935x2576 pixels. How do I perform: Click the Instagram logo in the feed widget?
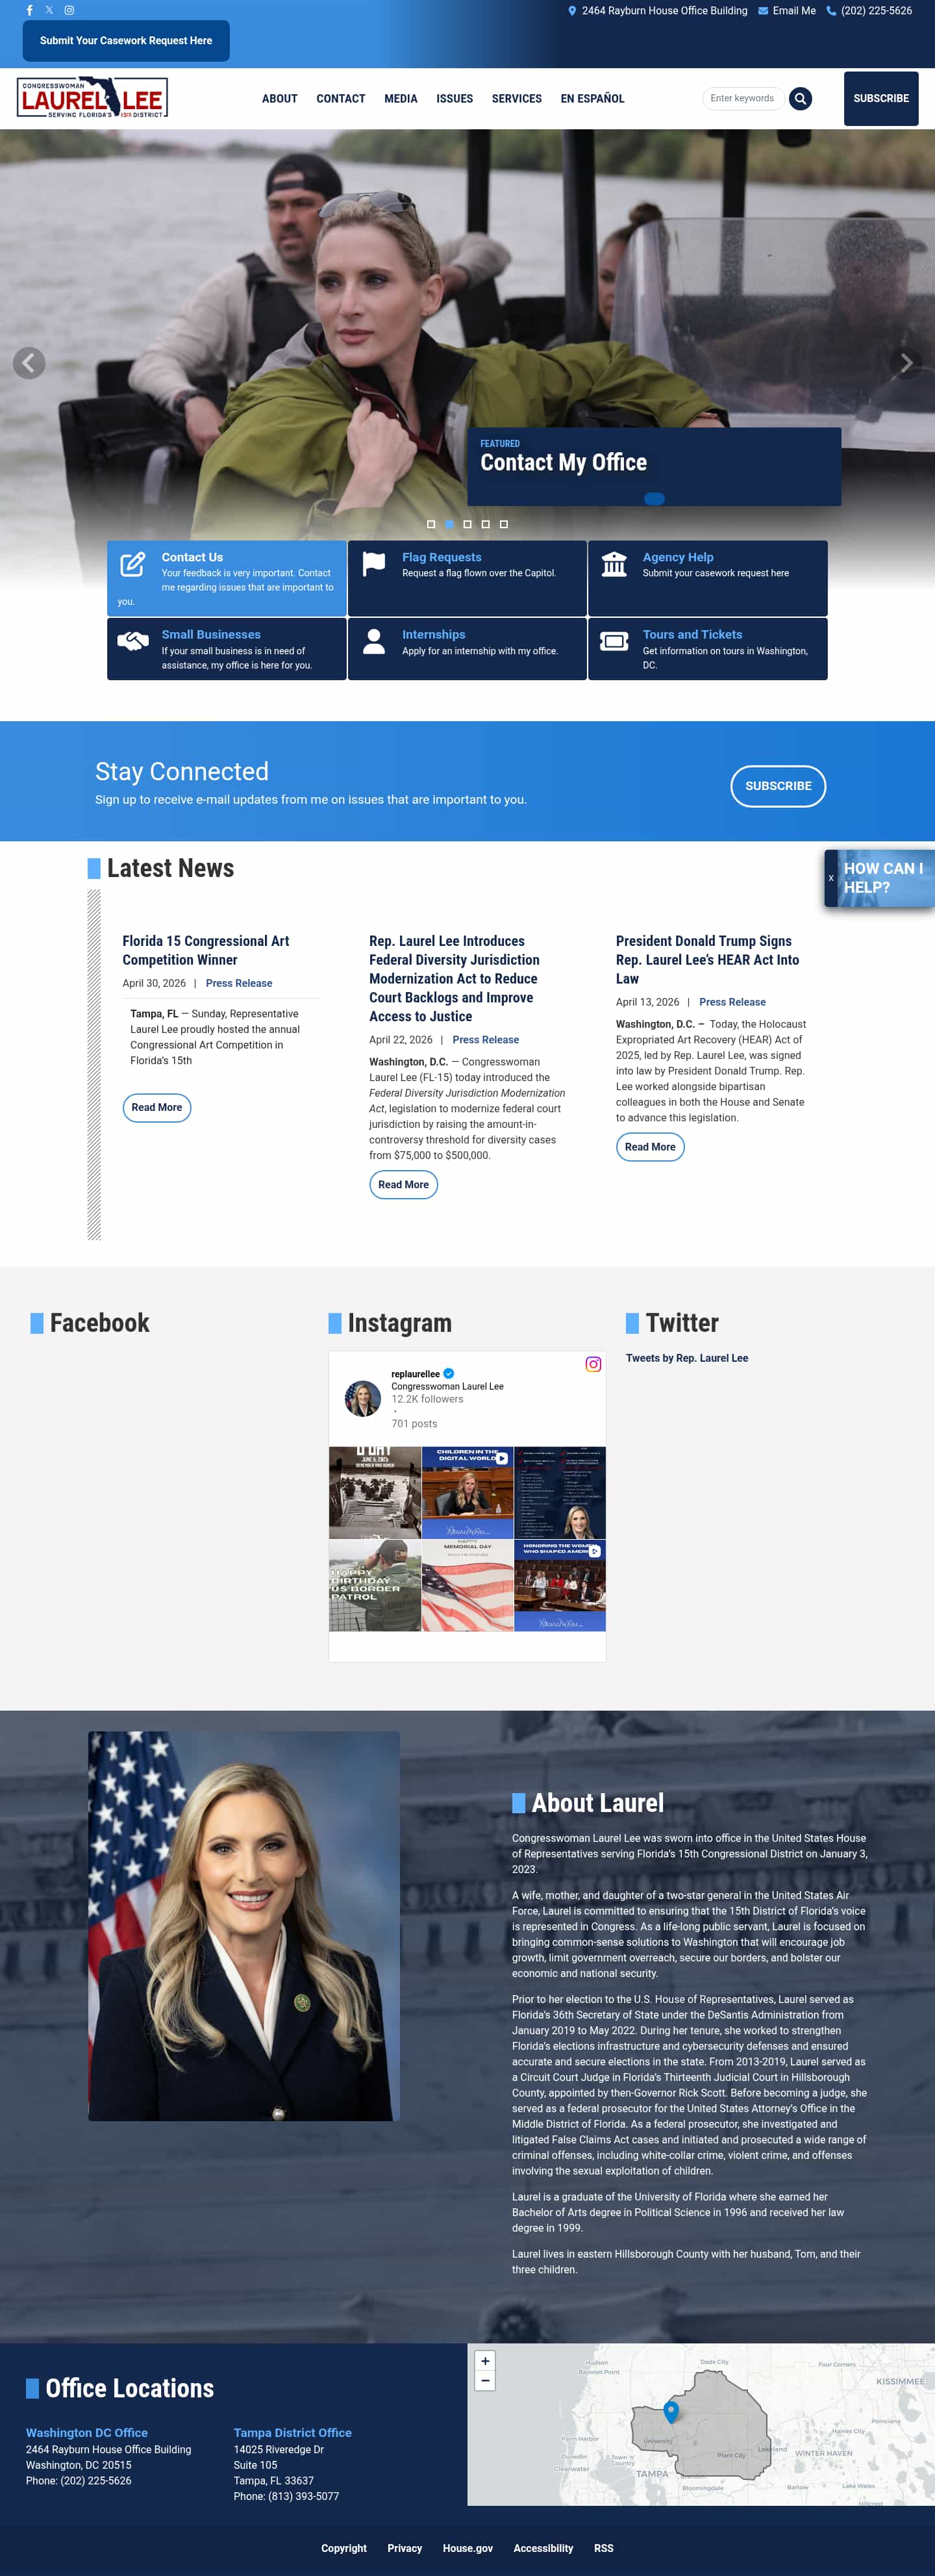coord(593,1364)
